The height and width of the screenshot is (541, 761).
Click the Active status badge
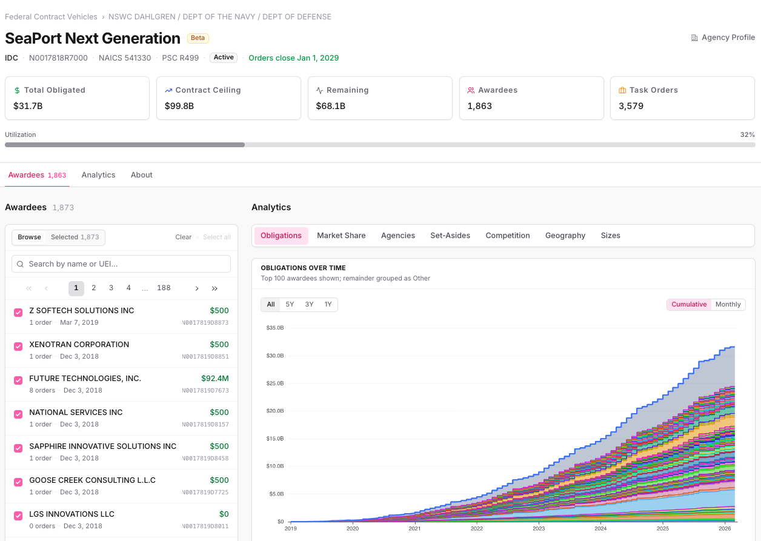pyautogui.click(x=224, y=58)
